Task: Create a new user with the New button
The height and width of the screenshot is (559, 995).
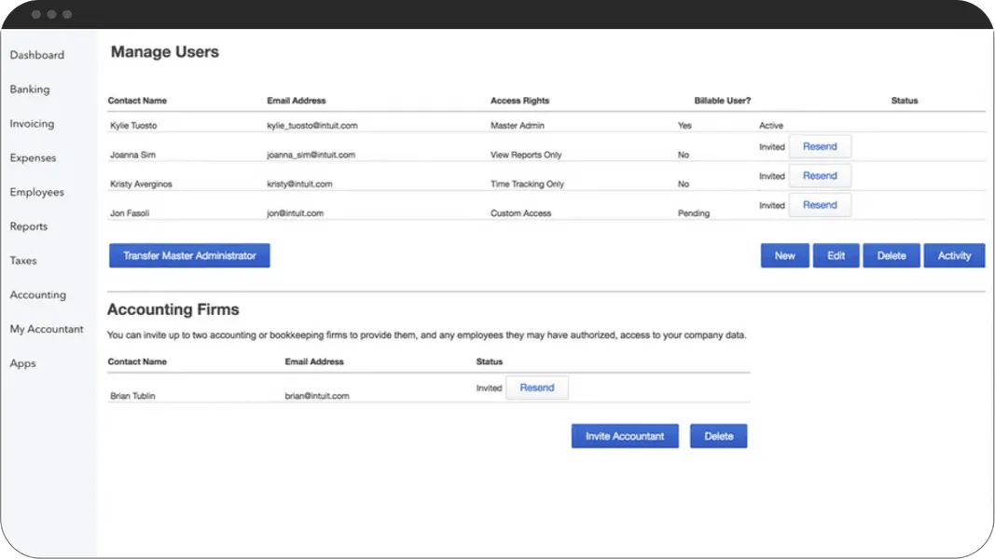Action: pos(784,254)
